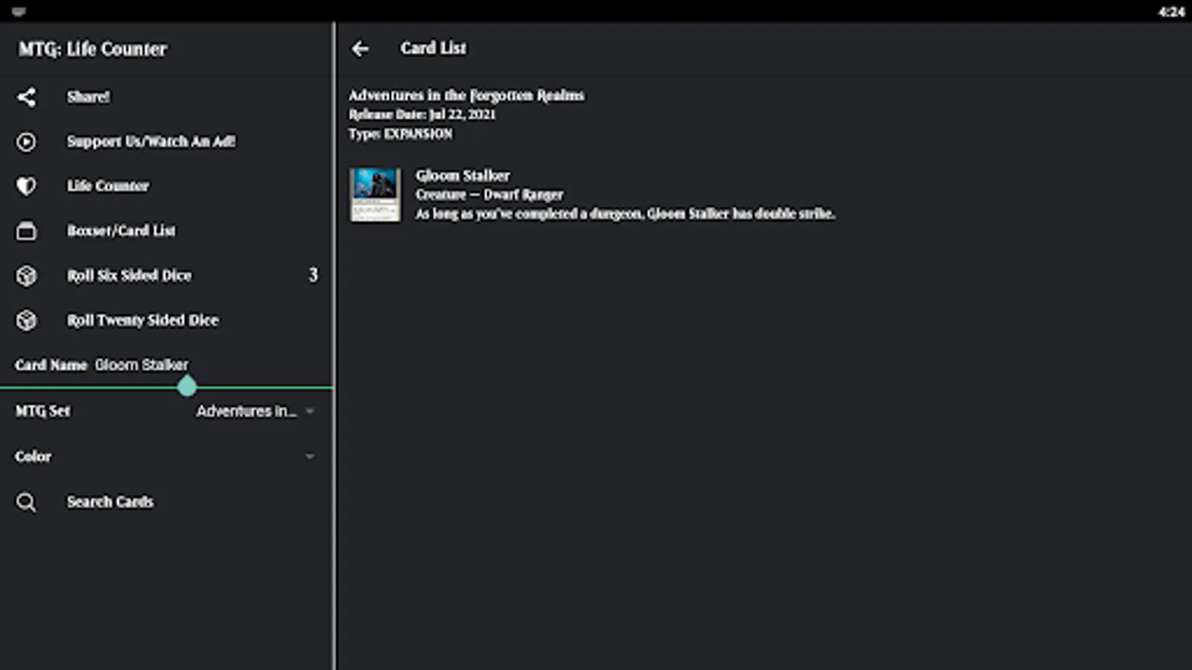Click the magnifying glass search icon
The width and height of the screenshot is (1192, 670).
coord(26,502)
